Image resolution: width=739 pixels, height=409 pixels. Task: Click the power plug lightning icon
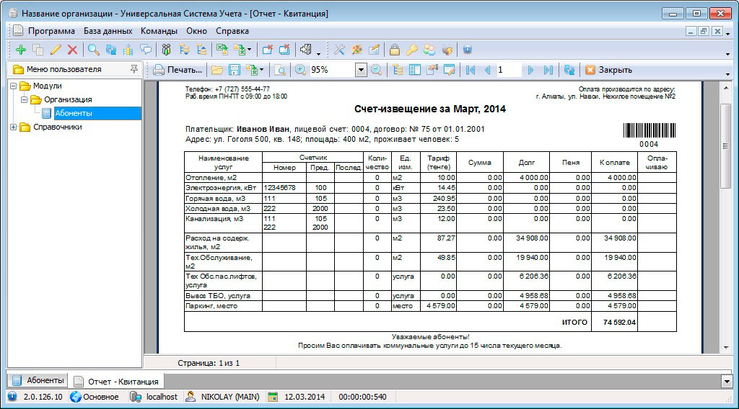point(447,50)
